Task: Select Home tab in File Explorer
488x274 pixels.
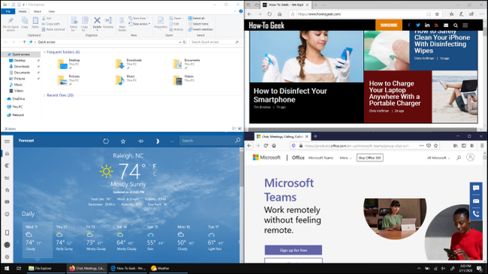Action: point(23,11)
